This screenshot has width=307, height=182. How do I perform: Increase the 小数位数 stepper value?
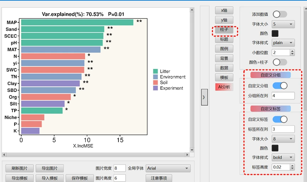coord(292,51)
